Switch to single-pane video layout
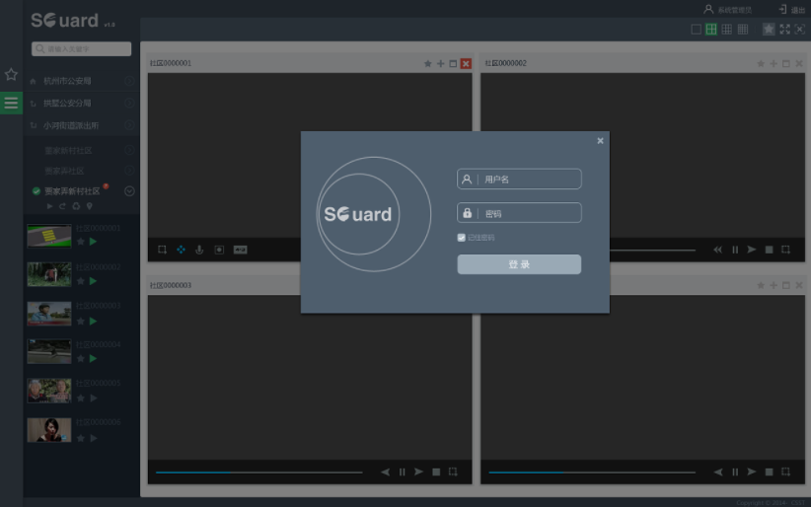The width and height of the screenshot is (811, 507). (x=696, y=30)
